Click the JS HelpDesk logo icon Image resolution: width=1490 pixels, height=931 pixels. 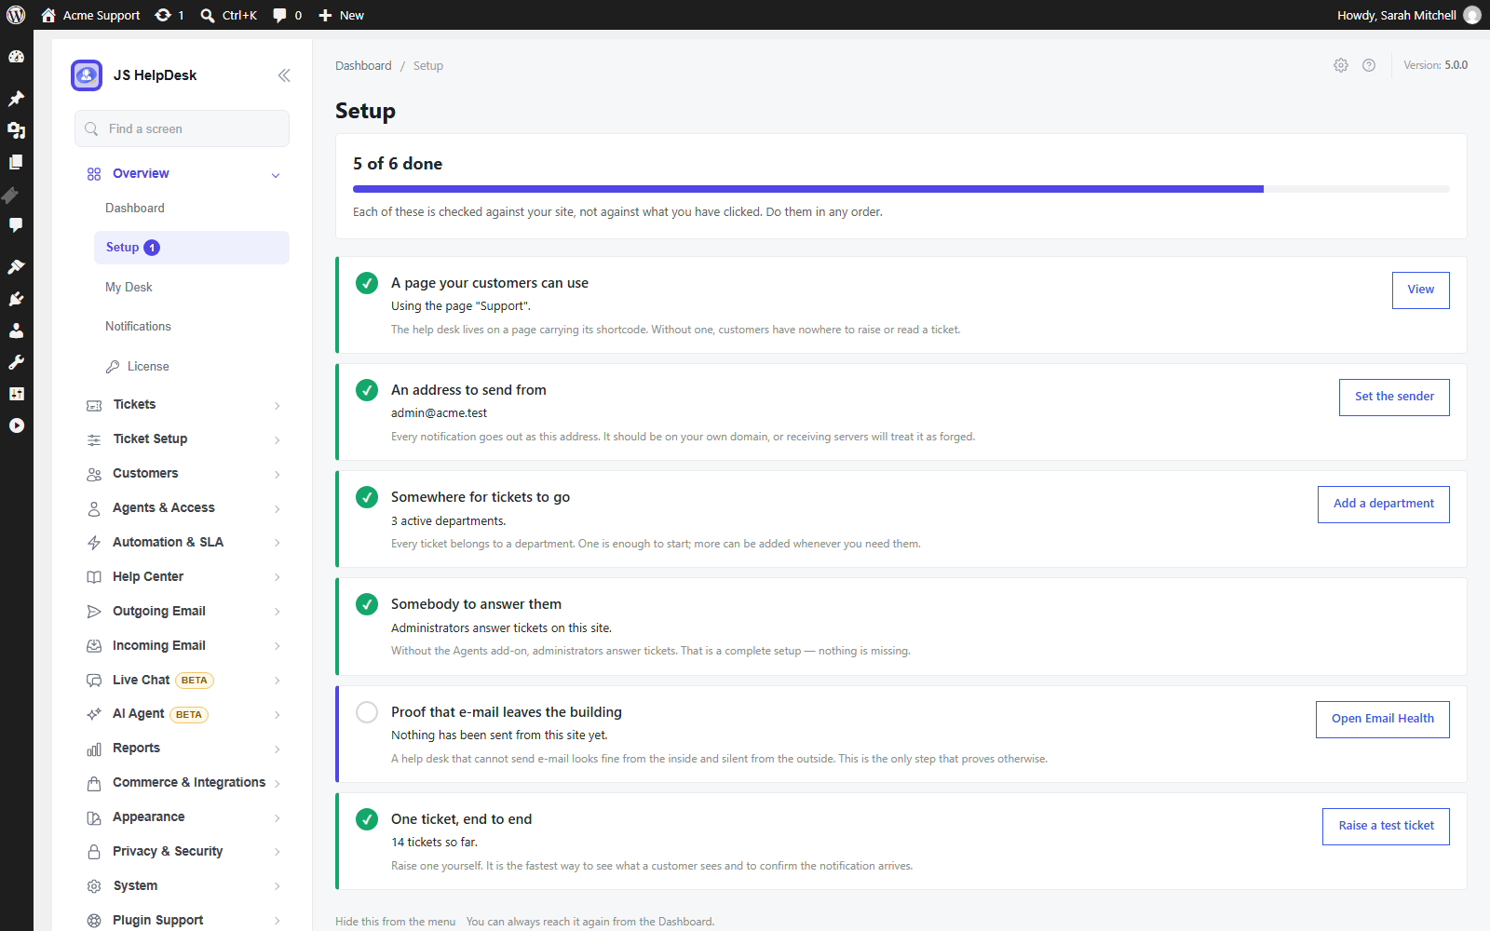tap(87, 75)
